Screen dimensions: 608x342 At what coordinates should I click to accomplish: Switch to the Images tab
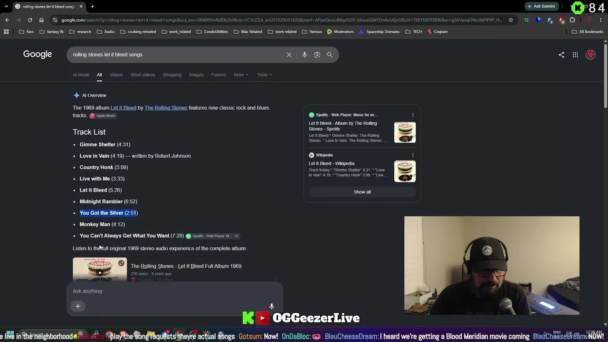point(196,75)
